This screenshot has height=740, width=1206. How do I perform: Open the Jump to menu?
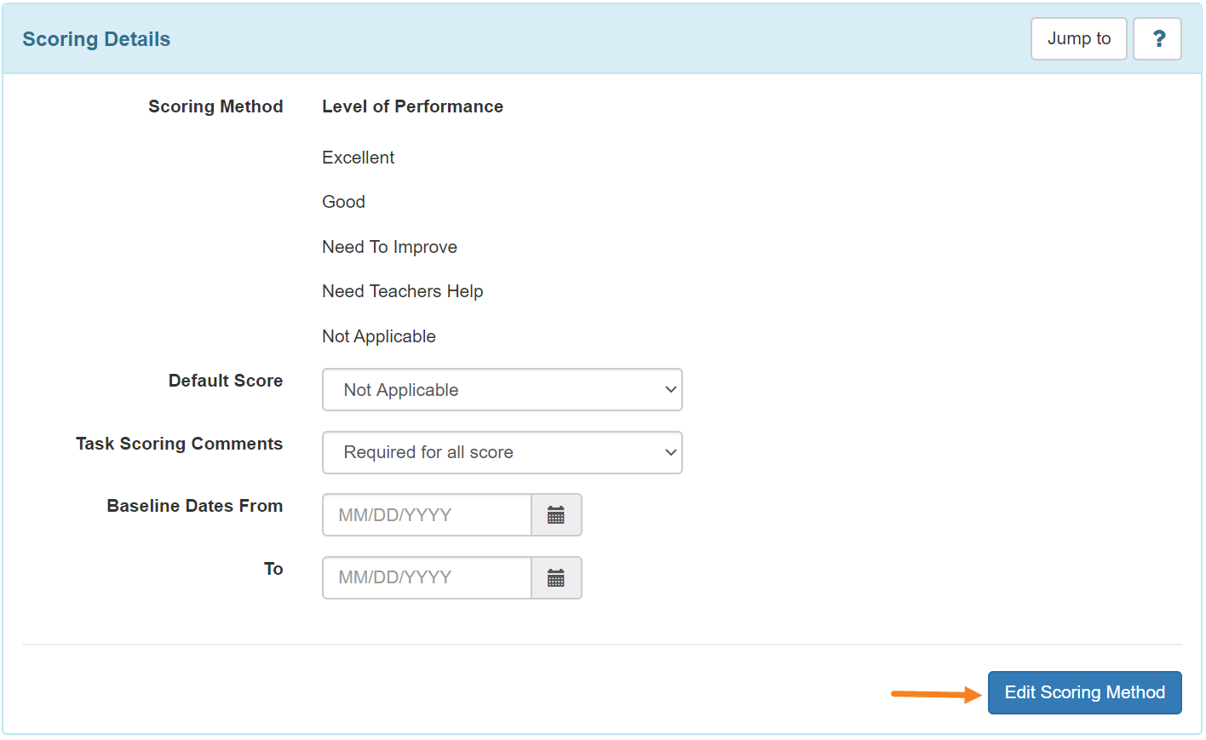point(1079,39)
